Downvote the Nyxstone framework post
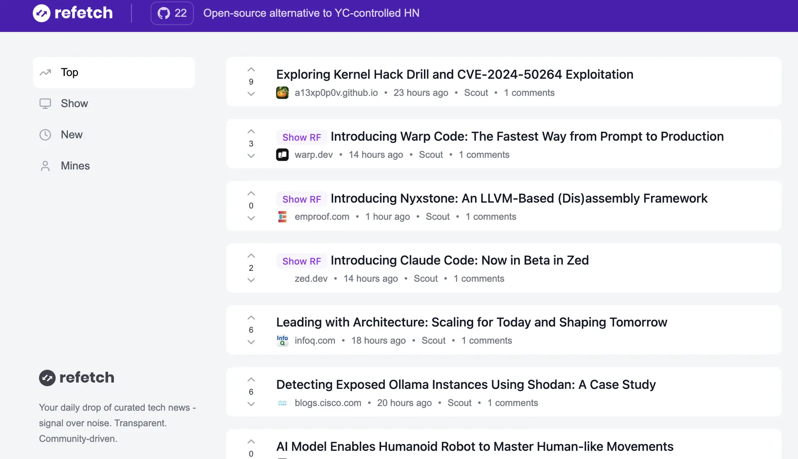This screenshot has height=459, width=798. pos(251,218)
